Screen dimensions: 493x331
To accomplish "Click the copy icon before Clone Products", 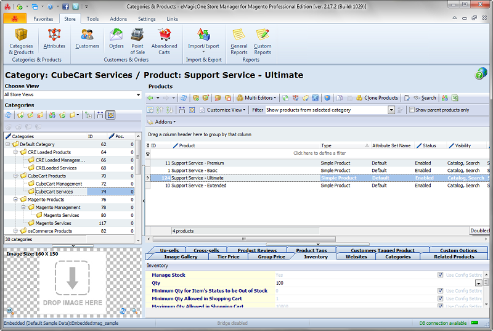I will click(x=340, y=98).
